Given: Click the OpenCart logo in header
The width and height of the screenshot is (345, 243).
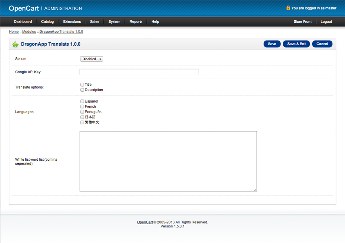Looking at the screenshot, I should [24, 8].
